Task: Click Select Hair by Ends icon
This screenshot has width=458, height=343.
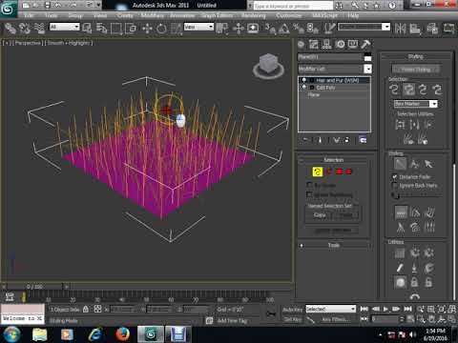Action: pos(394,90)
